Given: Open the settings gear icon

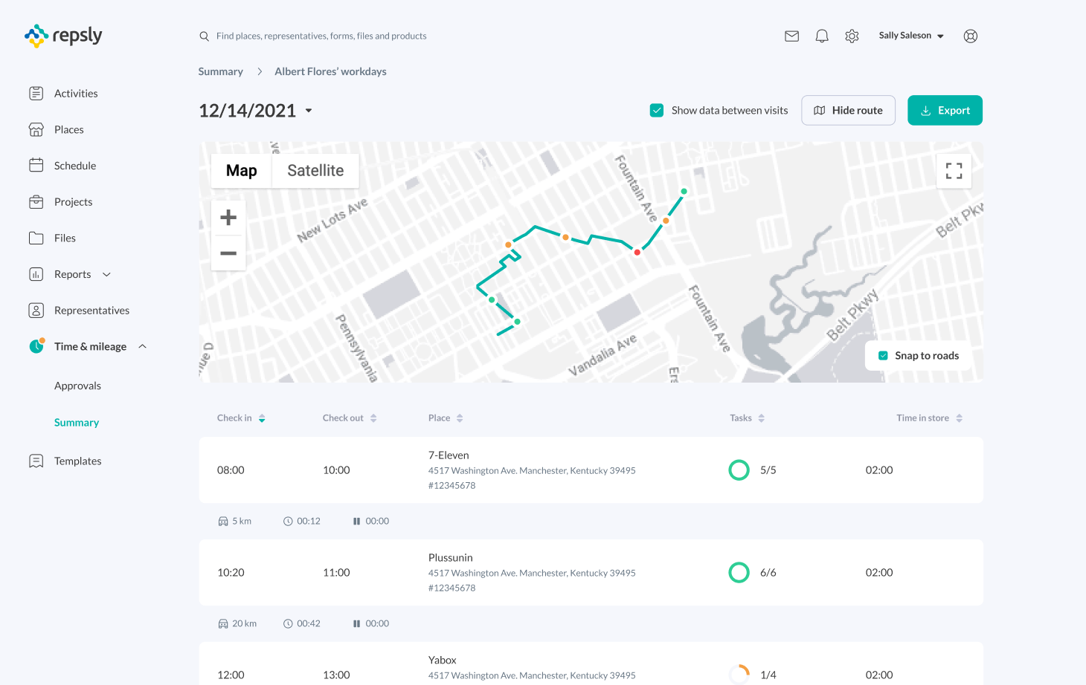Looking at the screenshot, I should (x=852, y=36).
